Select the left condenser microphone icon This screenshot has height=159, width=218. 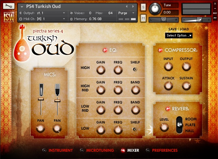[41, 90]
